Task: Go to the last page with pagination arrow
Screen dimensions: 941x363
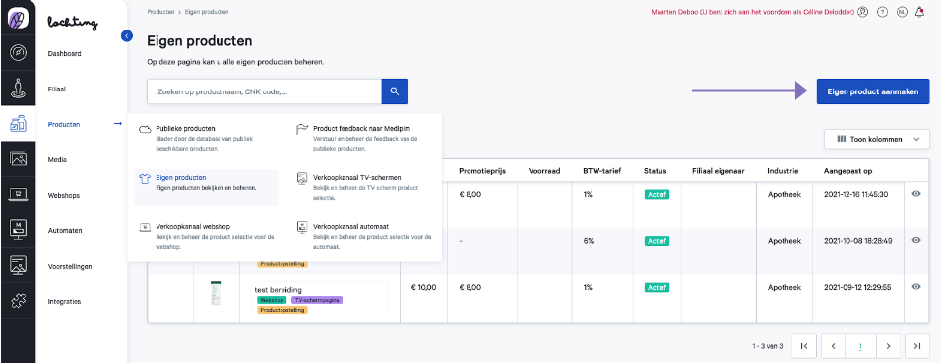Action: (917, 346)
